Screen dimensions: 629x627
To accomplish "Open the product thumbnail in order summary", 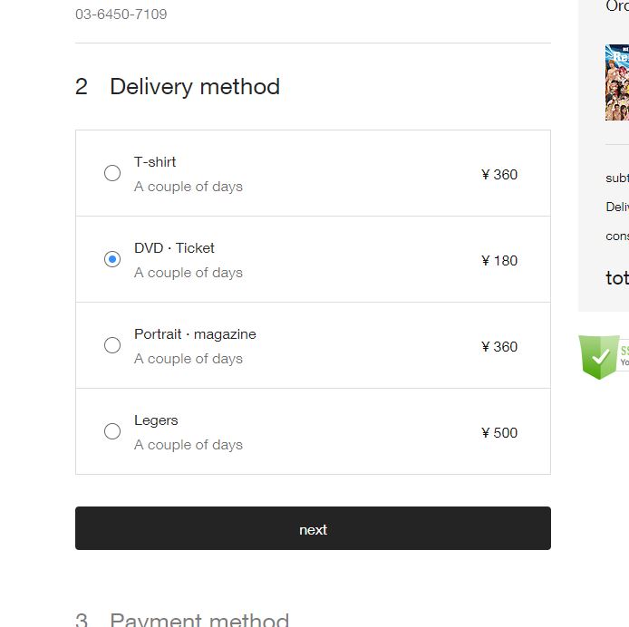I will pyautogui.click(x=617, y=82).
